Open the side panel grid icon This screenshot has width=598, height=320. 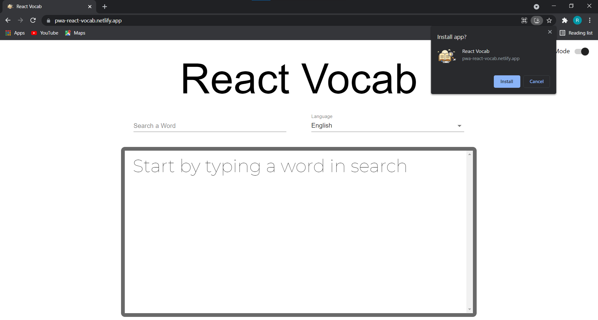(x=524, y=20)
